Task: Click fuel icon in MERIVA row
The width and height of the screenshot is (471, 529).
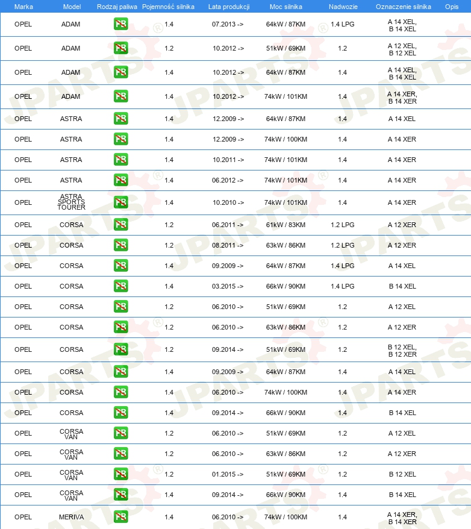Action: coord(120,516)
